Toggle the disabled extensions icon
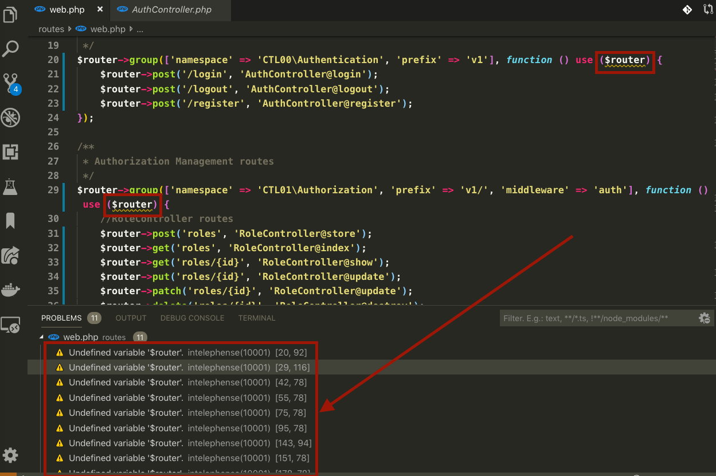Image resolution: width=716 pixels, height=476 pixels. tap(10, 117)
